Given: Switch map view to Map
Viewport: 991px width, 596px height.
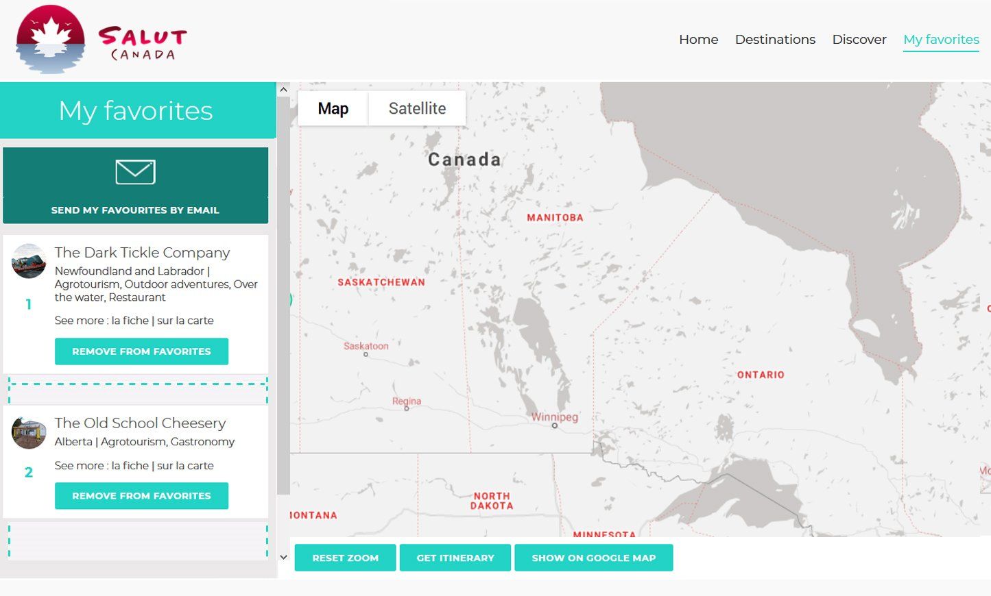Looking at the screenshot, I should (333, 108).
